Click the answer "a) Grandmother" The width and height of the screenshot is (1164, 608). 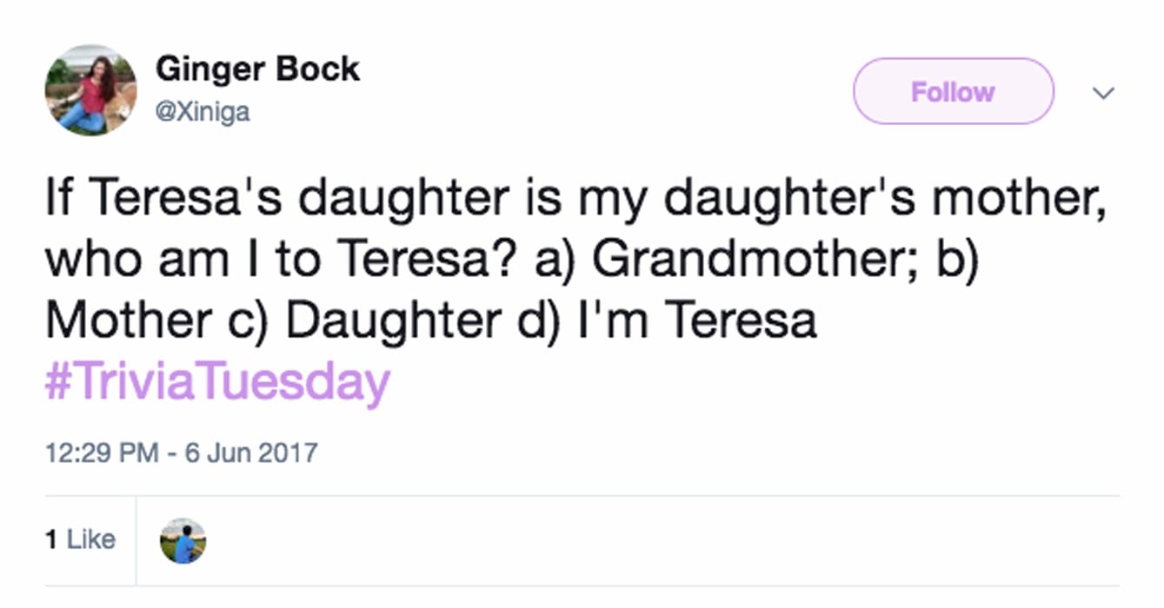(x=720, y=259)
